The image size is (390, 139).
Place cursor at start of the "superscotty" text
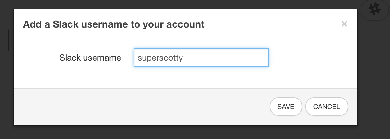(x=138, y=58)
